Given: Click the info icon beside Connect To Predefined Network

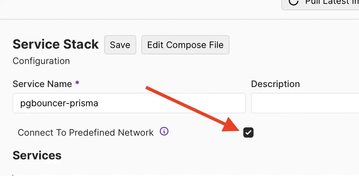Looking at the screenshot, I should tap(164, 132).
